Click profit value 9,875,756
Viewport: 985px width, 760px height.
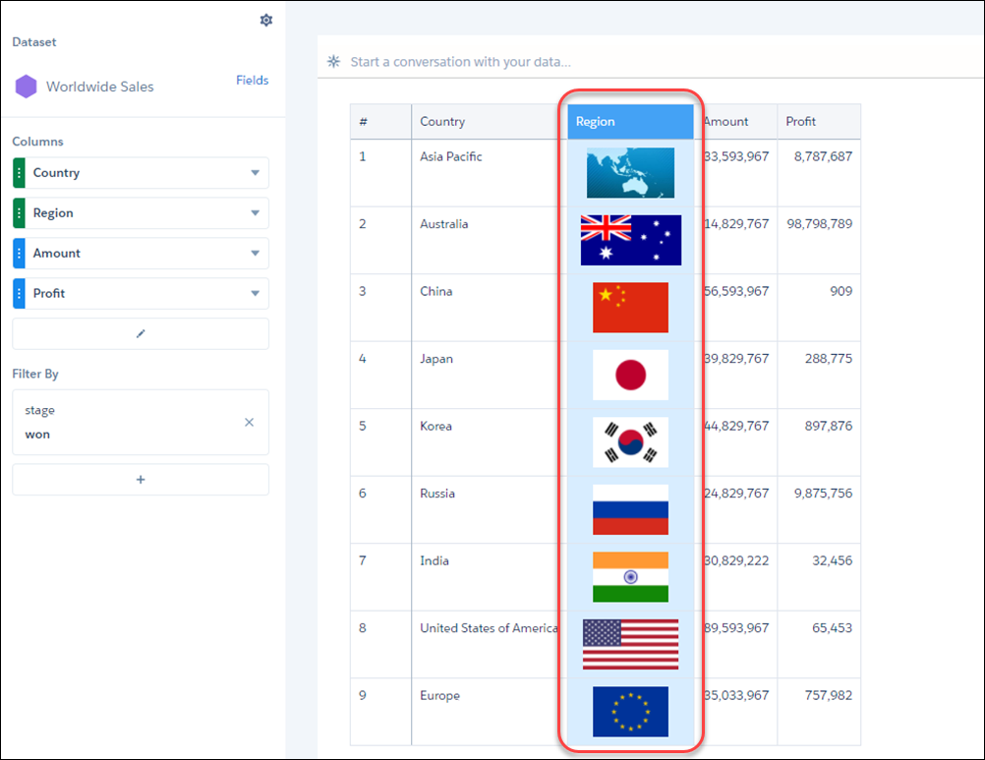(823, 493)
